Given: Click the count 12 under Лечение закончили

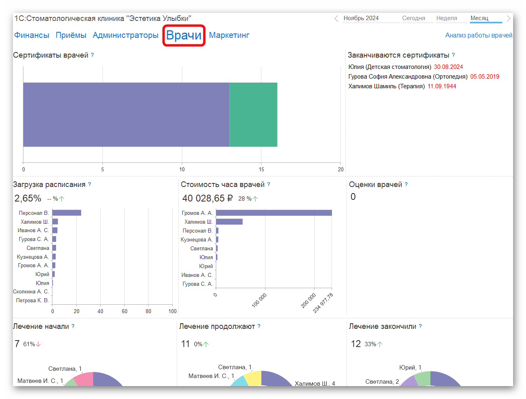Looking at the screenshot, I should pyautogui.click(x=356, y=344).
